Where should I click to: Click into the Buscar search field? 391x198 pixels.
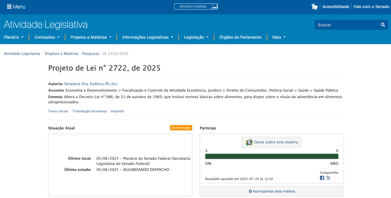(346, 25)
